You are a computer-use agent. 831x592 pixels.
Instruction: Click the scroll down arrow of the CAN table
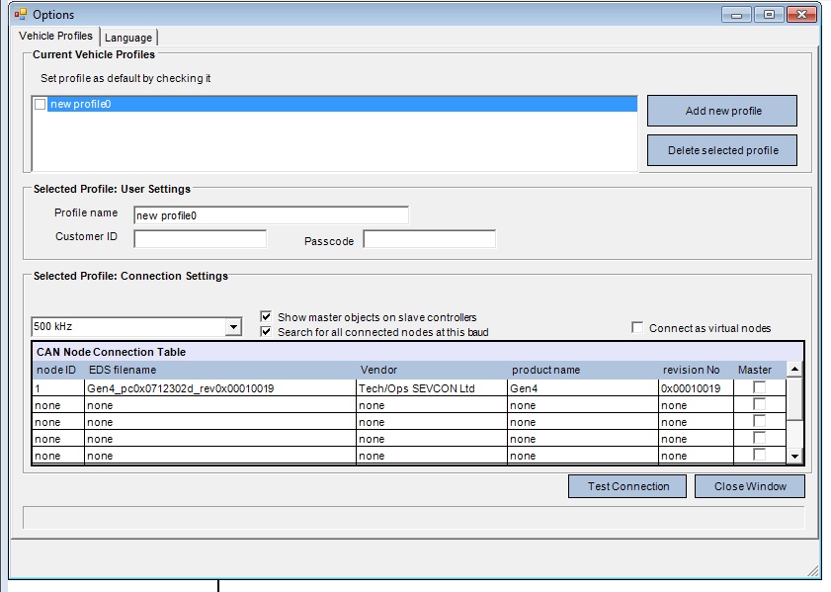(794, 456)
